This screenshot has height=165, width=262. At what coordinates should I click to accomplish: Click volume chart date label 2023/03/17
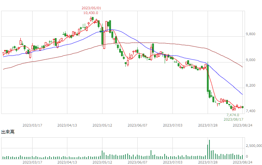(x=32, y=162)
